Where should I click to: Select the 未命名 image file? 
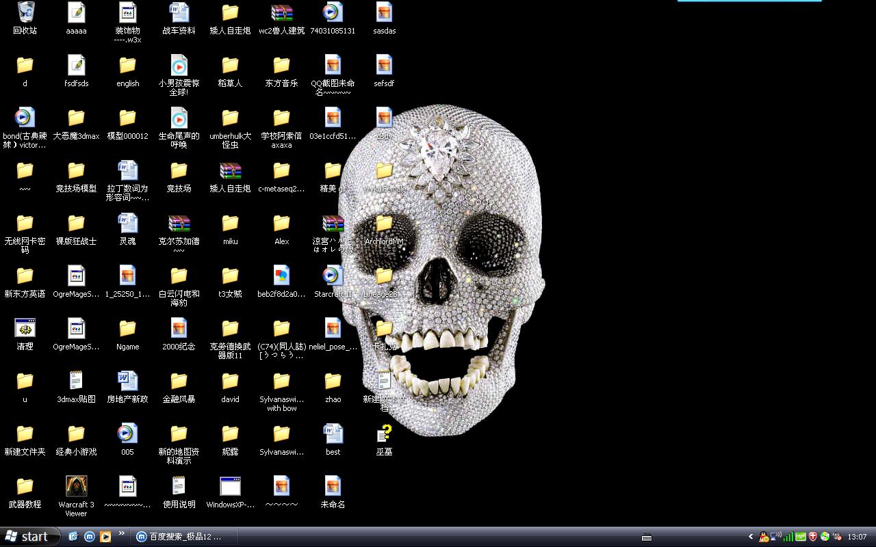click(333, 486)
